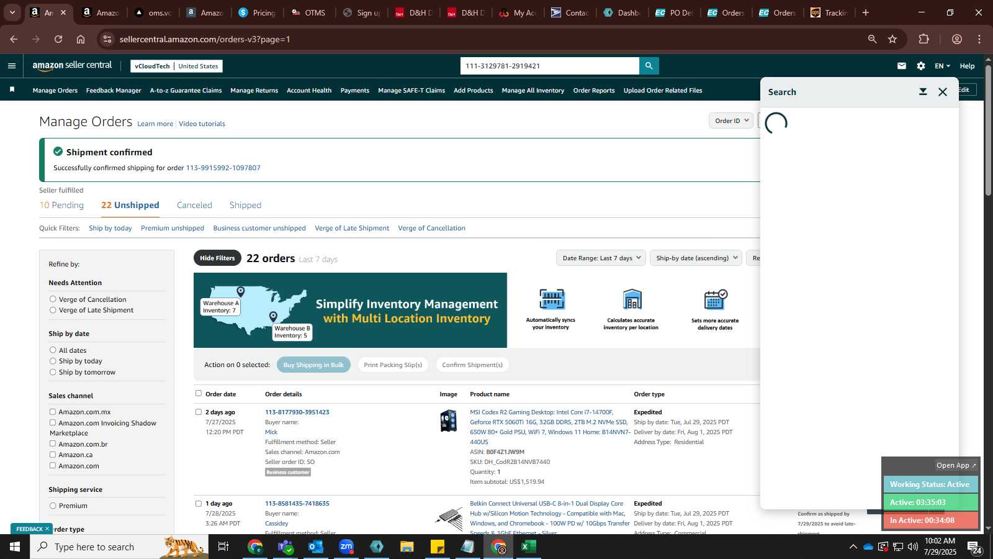Click the Hide Filters button
Viewport: 993px width, 559px height.
[217, 258]
